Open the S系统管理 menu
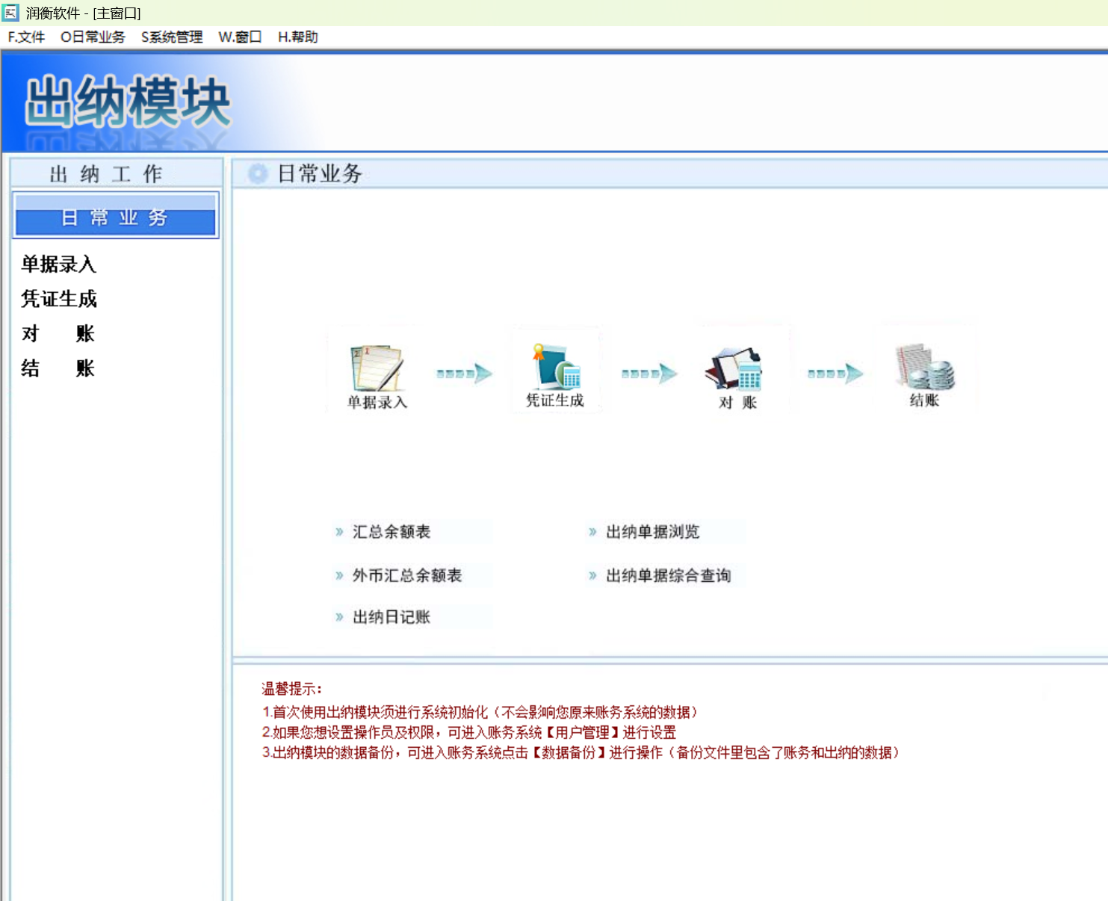The height and width of the screenshot is (901, 1108). click(x=172, y=37)
